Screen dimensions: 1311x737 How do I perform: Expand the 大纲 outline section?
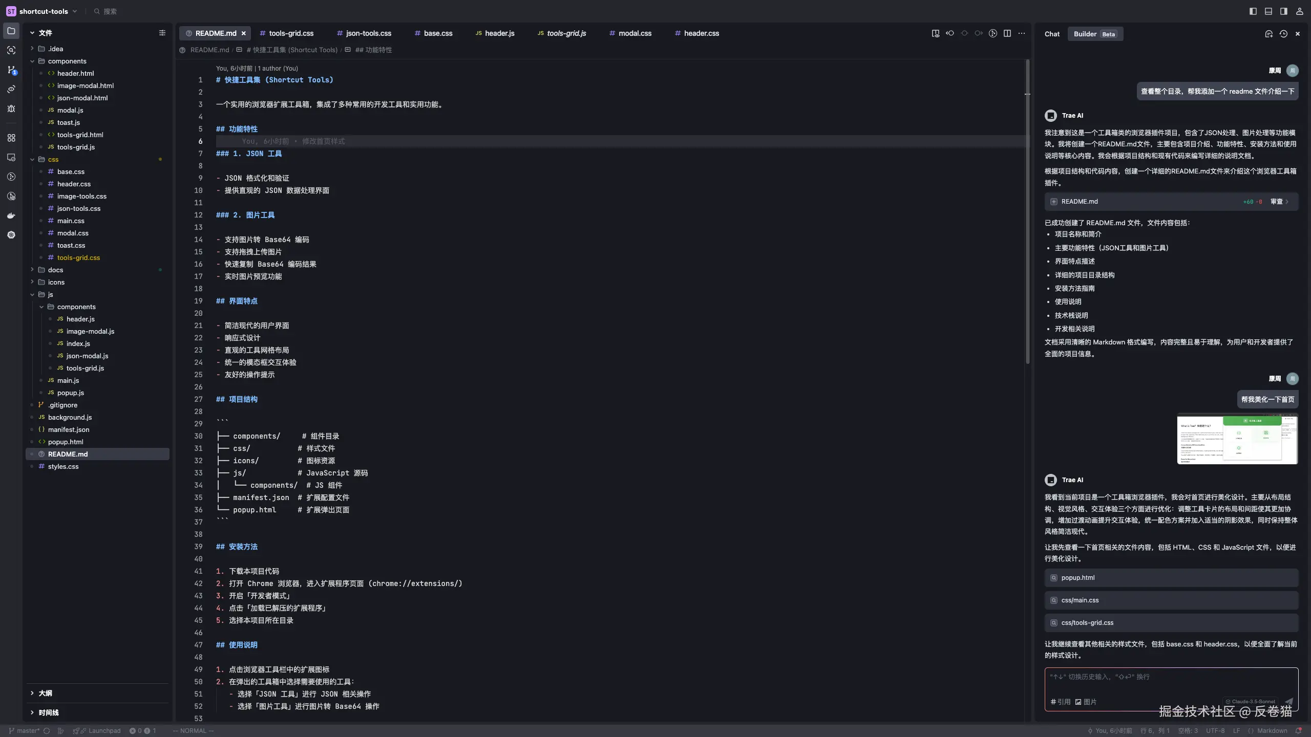pos(45,693)
